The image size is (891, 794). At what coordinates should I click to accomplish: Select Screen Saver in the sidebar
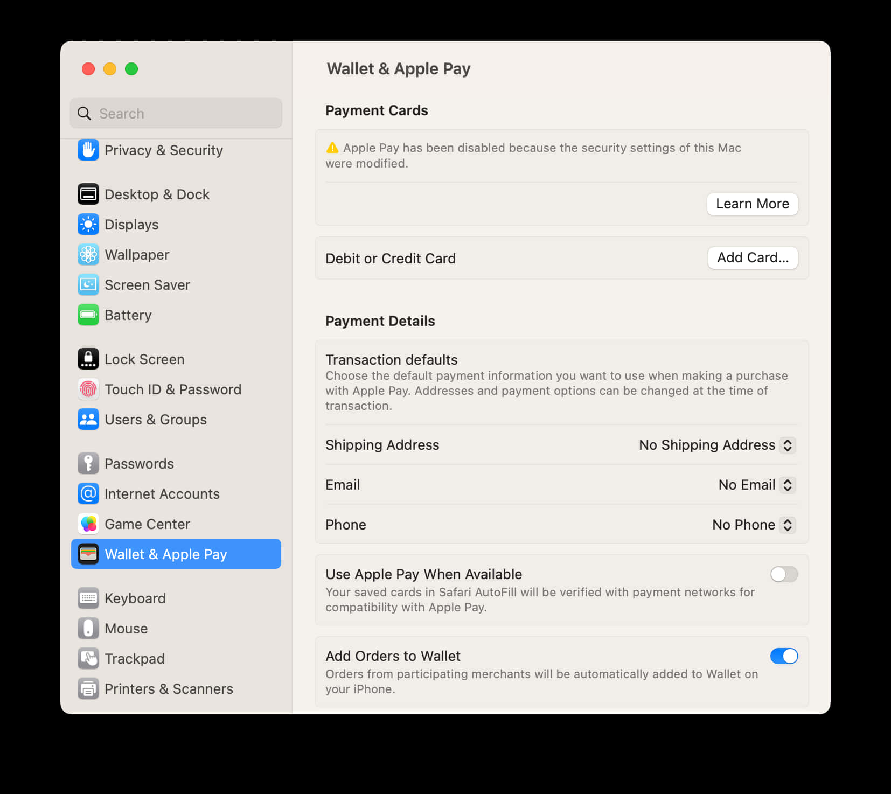(x=176, y=285)
